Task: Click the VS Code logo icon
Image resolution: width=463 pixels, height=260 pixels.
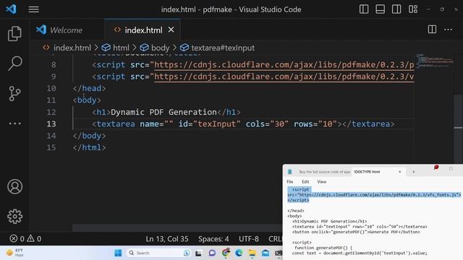Action: click(11, 9)
